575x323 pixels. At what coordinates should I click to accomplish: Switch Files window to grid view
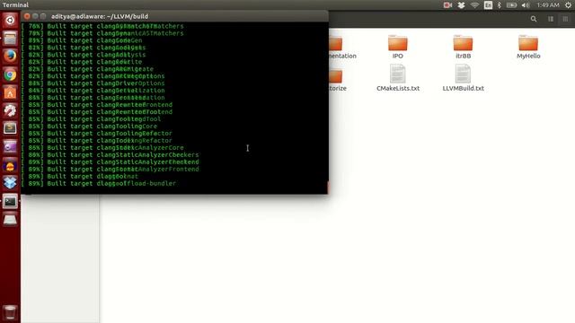565,19
